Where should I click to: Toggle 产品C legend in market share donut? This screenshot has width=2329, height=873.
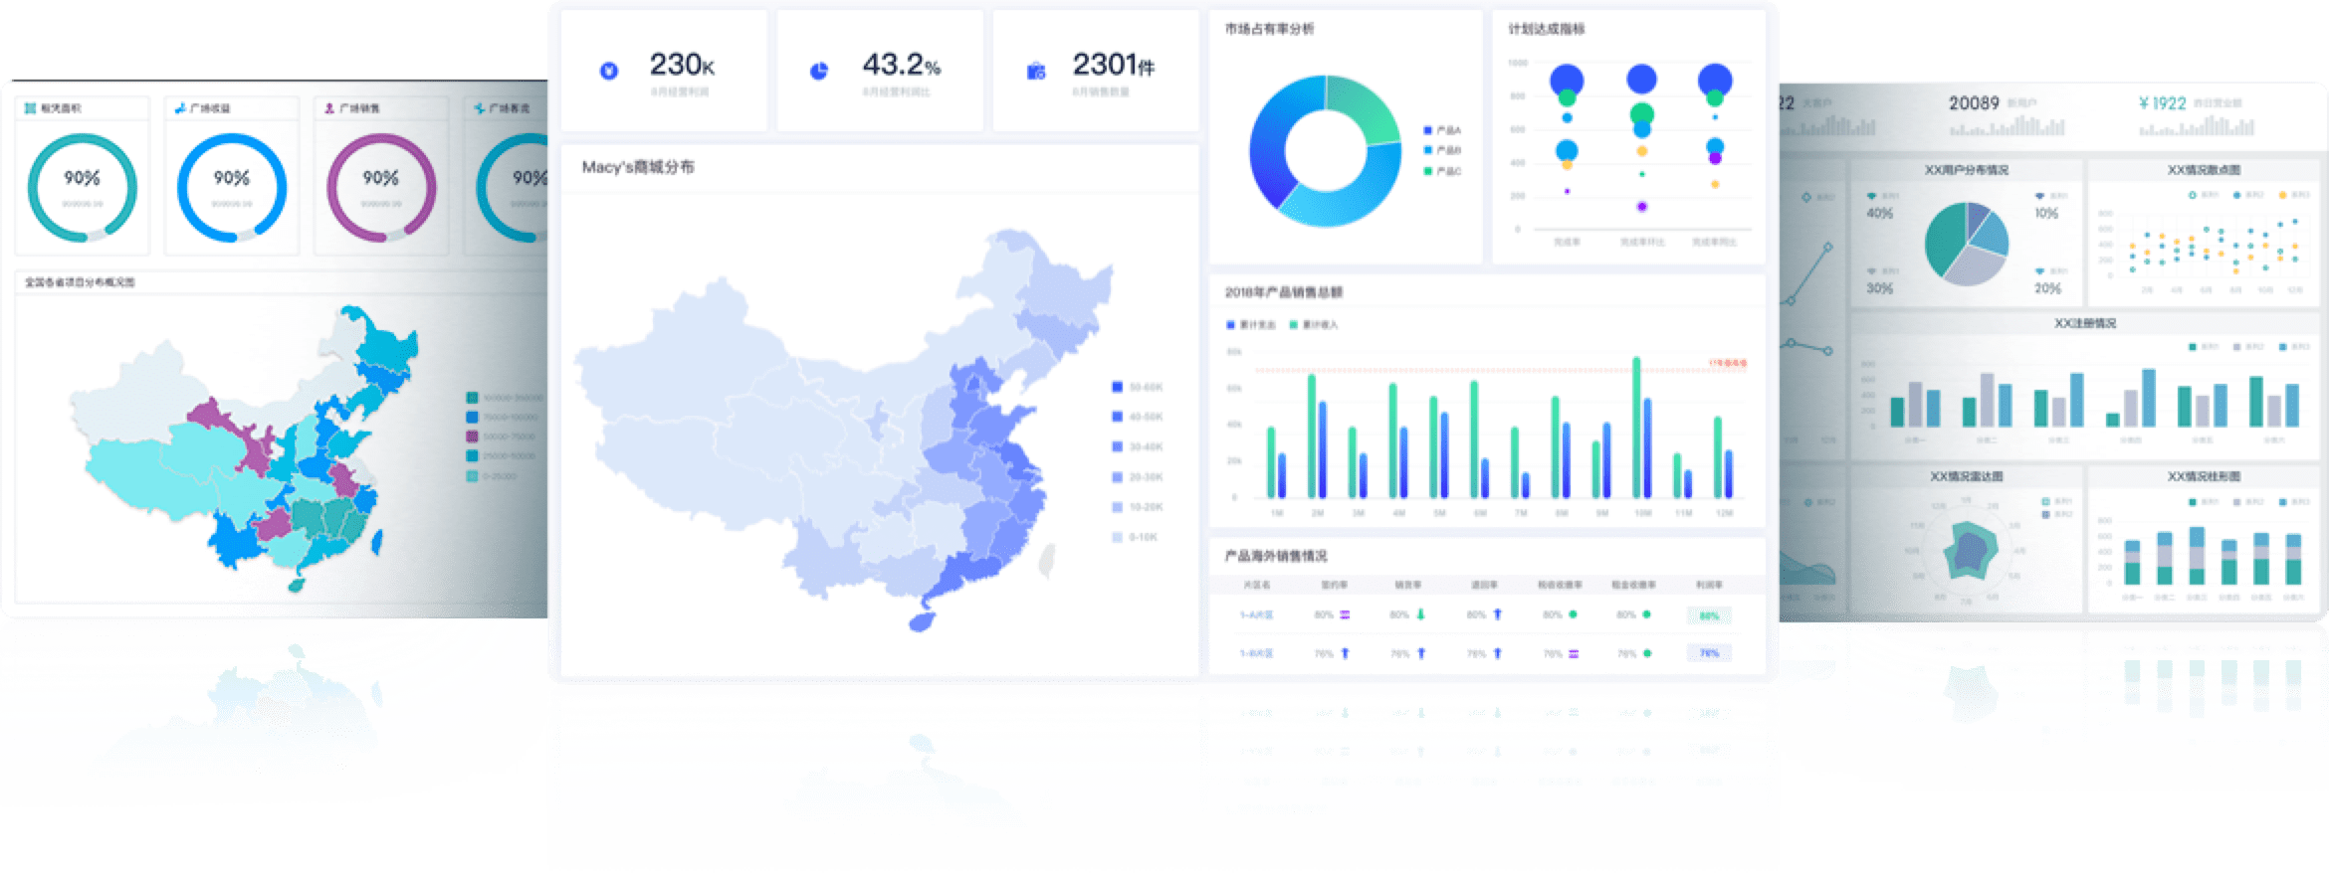pos(1442,171)
